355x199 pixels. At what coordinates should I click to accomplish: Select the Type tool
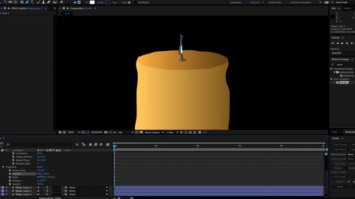[32, 2]
